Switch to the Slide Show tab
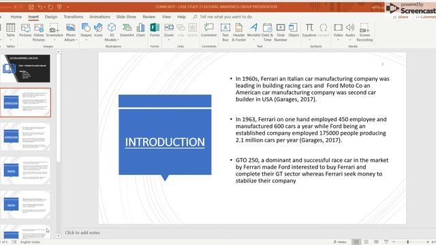This screenshot has height=245, width=436. 126,16
